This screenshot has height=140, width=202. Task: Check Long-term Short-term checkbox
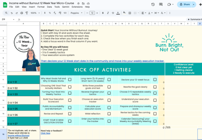(109, 80)
